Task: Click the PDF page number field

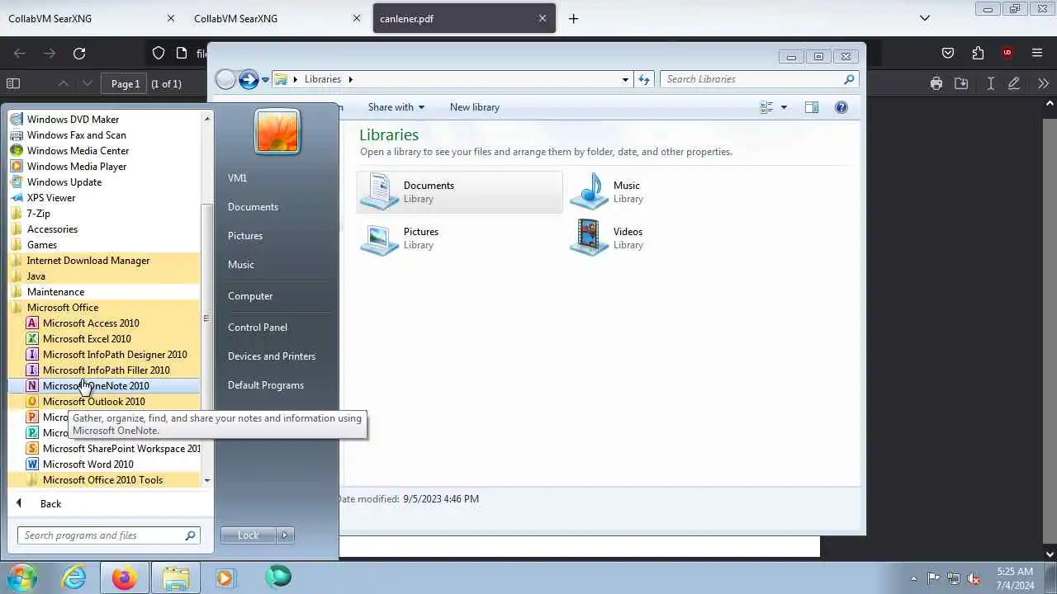Action: 126,83
